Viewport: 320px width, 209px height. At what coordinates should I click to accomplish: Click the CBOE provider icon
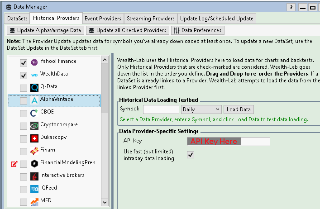(34, 113)
